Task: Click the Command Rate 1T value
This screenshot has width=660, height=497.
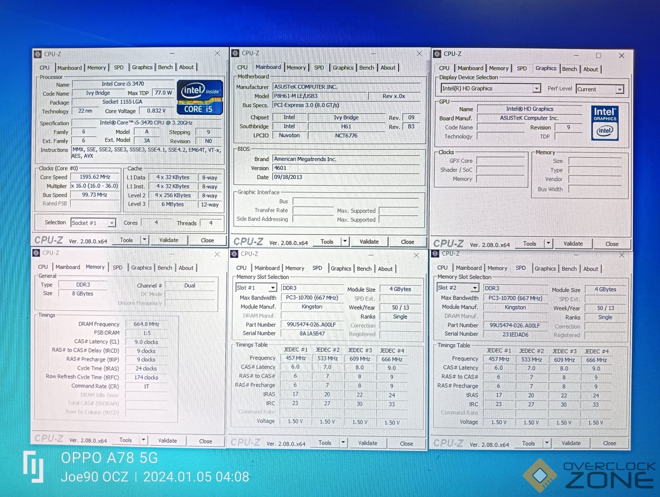Action: [x=146, y=386]
